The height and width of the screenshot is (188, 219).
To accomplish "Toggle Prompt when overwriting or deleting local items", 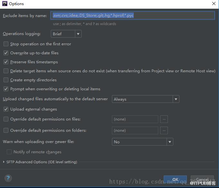I will click(6, 89).
